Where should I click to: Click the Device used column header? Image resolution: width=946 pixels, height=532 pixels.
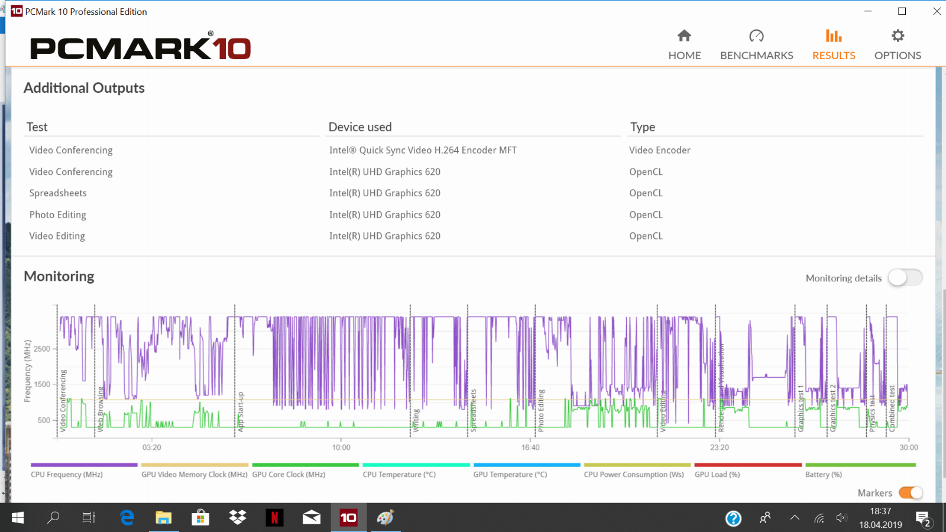[360, 127]
